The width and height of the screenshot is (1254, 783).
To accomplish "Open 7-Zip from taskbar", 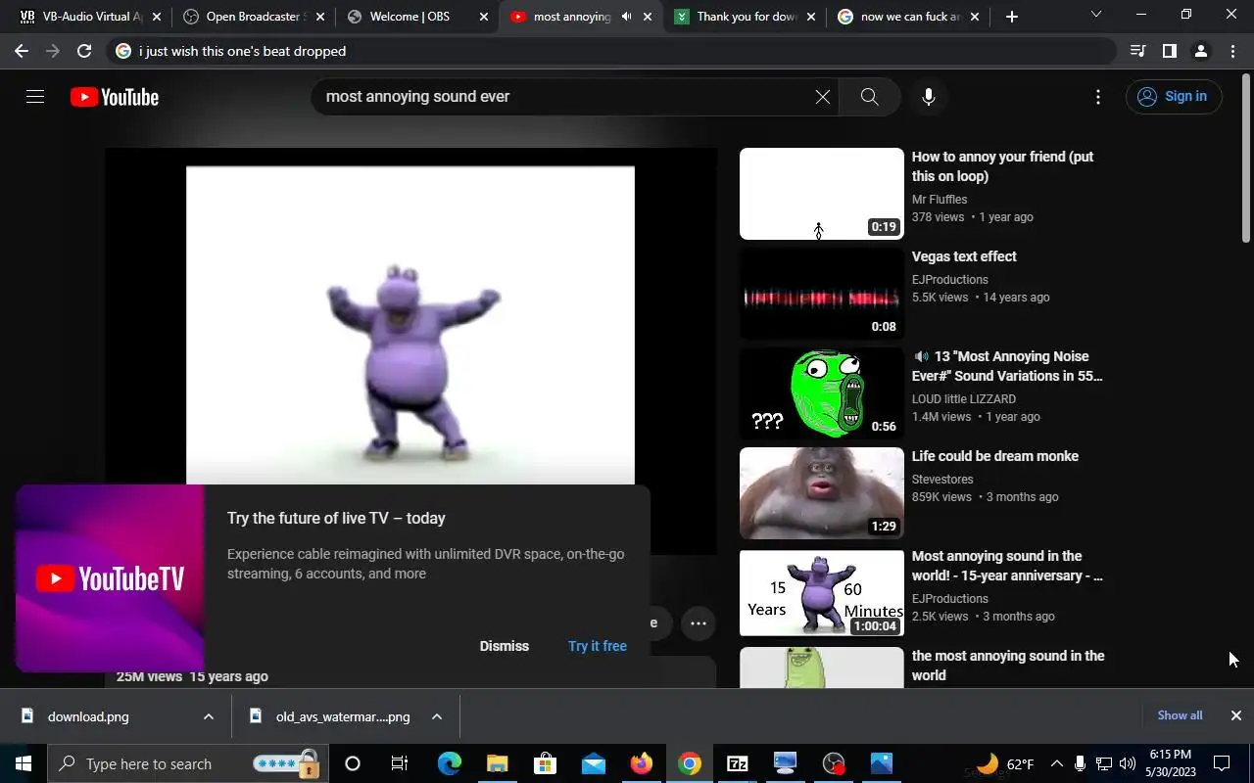I will (x=737, y=763).
